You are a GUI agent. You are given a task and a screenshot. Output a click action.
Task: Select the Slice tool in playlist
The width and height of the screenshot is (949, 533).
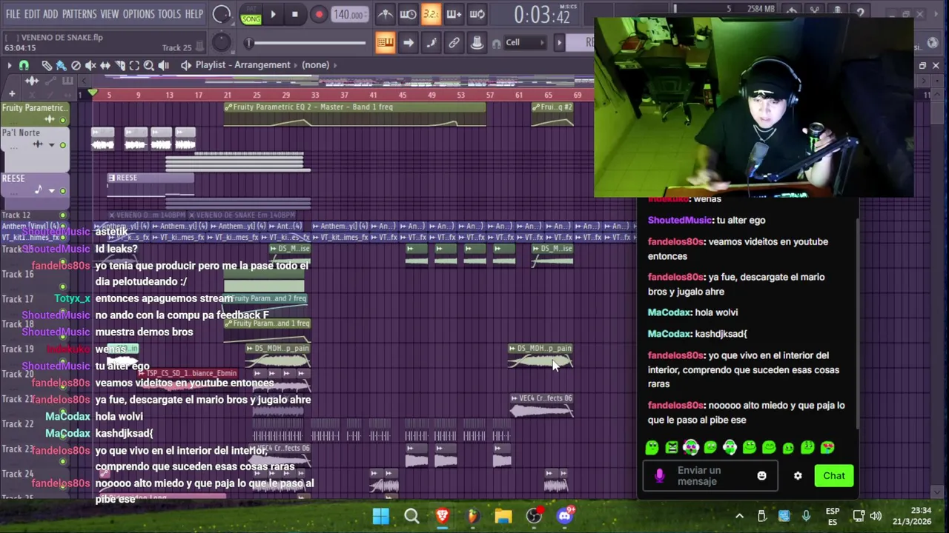pyautogui.click(x=119, y=65)
